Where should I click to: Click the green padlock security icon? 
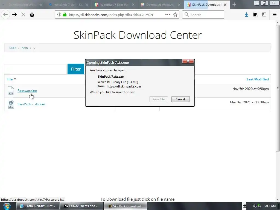65,15
